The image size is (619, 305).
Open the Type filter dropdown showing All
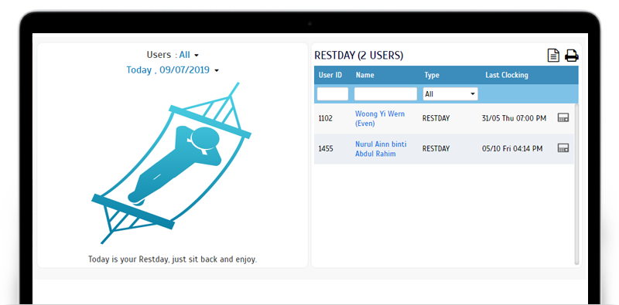pos(450,94)
